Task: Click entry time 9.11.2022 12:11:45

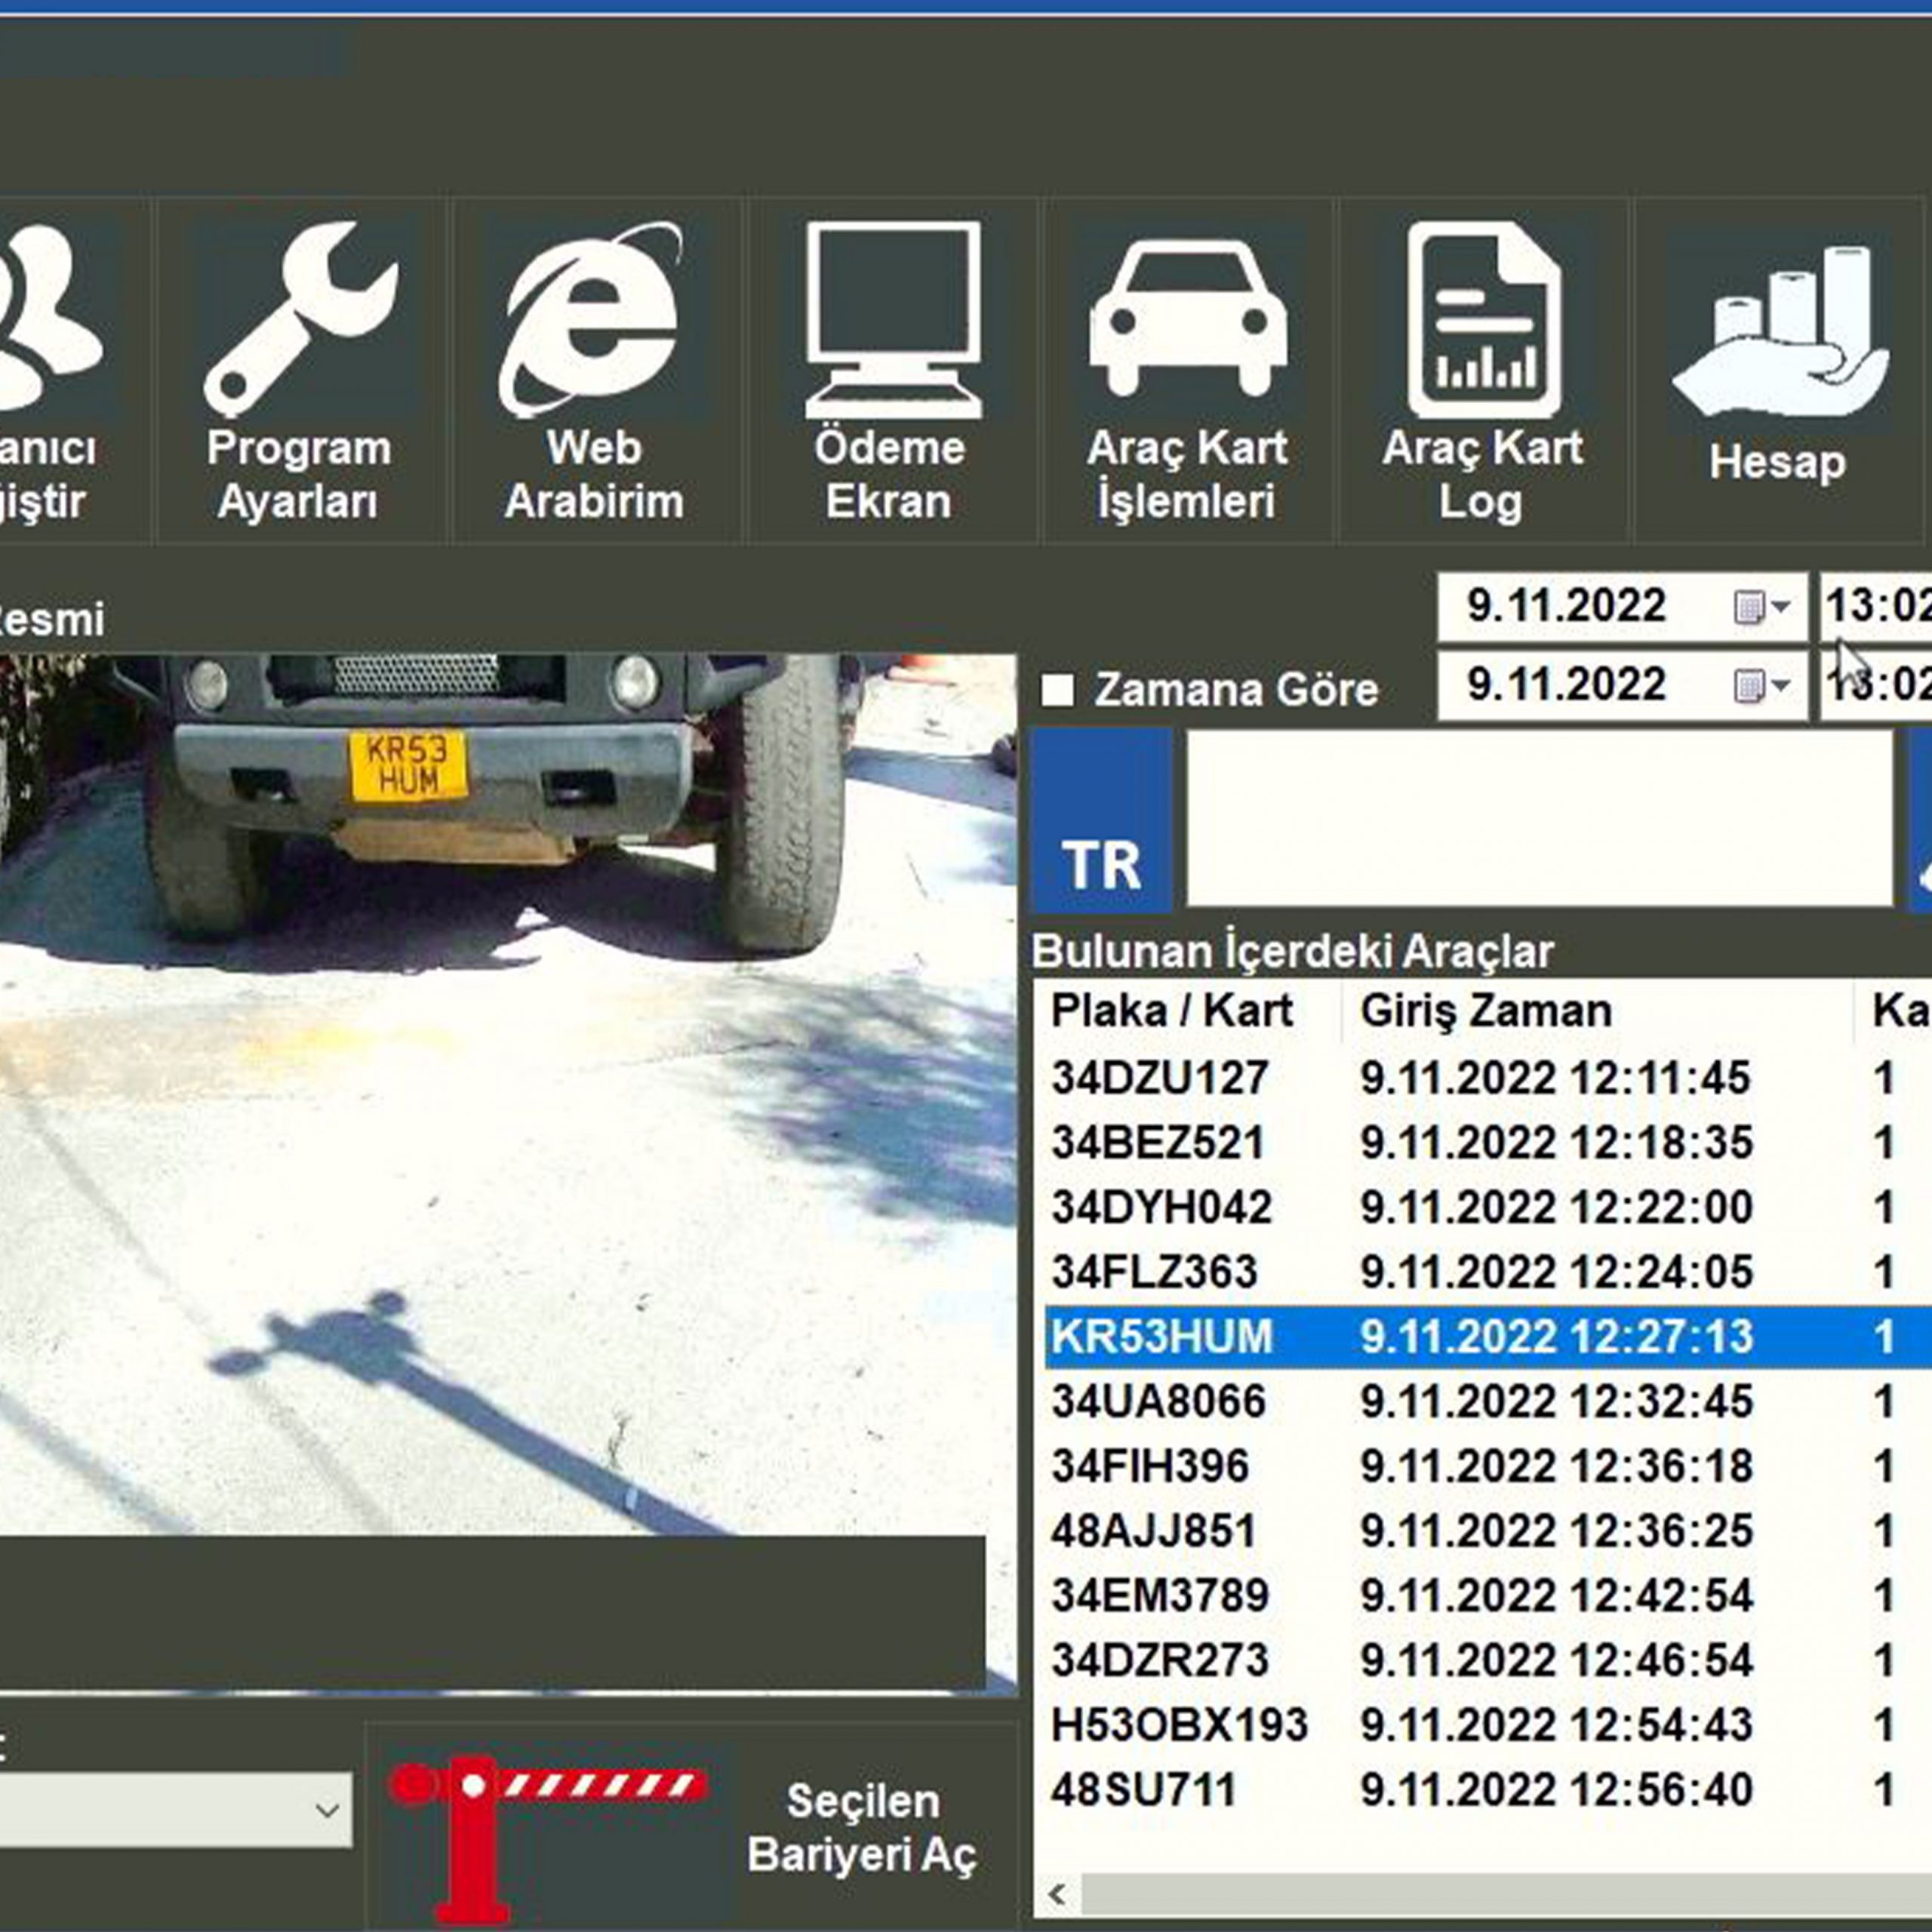Action: point(1555,1078)
